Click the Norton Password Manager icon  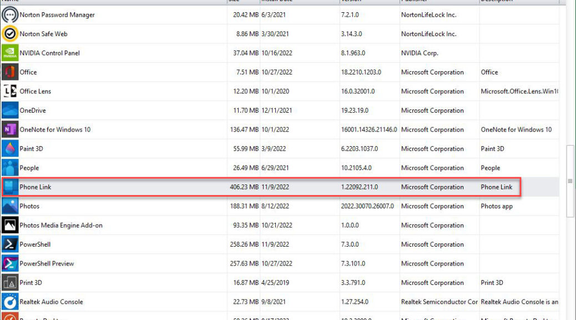10,14
